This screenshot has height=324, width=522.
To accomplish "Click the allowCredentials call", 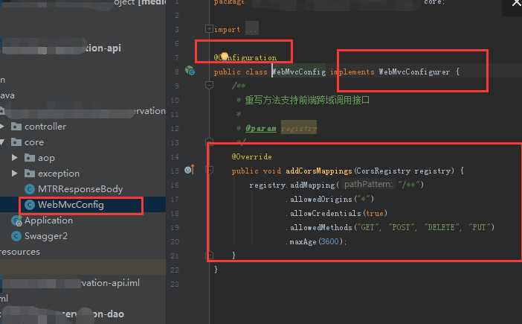I will pos(326,213).
